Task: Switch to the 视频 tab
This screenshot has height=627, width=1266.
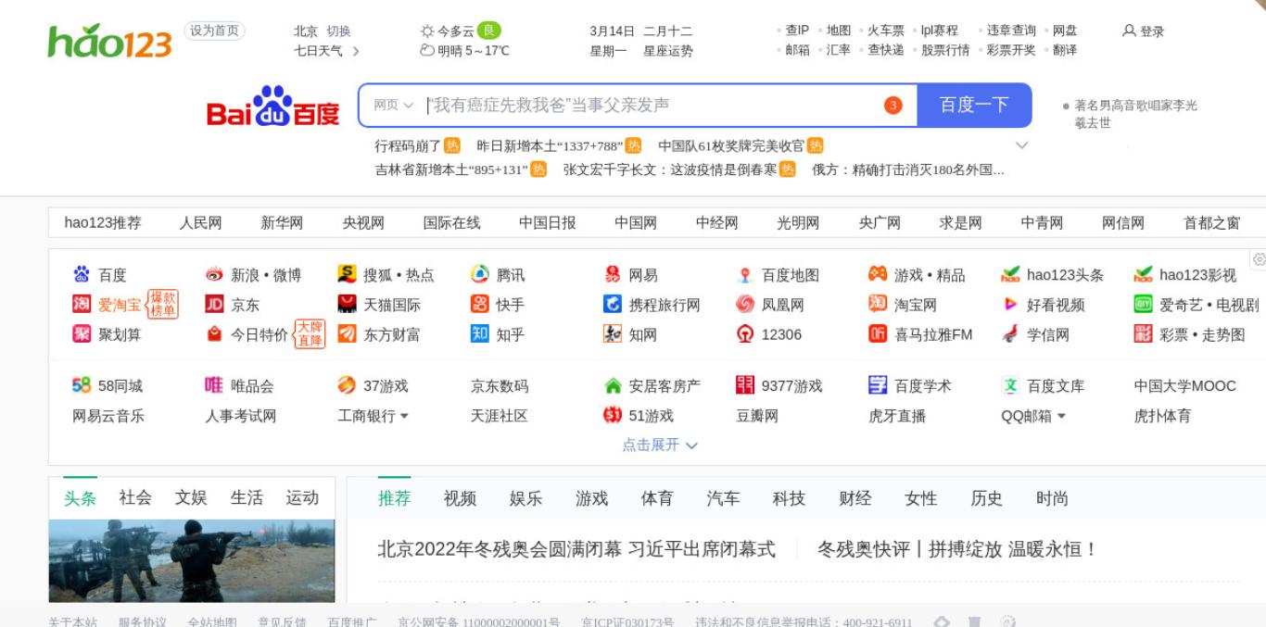Action: (460, 499)
